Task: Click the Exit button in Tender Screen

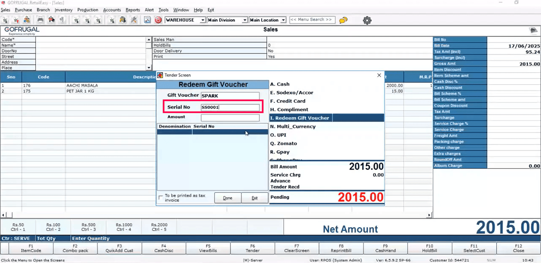Action: point(255,198)
